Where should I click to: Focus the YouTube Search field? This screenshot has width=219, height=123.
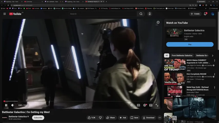click(102, 14)
